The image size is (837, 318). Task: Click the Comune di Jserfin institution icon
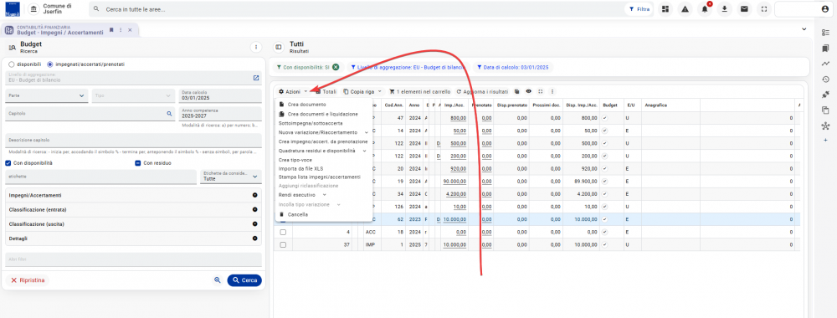tap(33, 9)
